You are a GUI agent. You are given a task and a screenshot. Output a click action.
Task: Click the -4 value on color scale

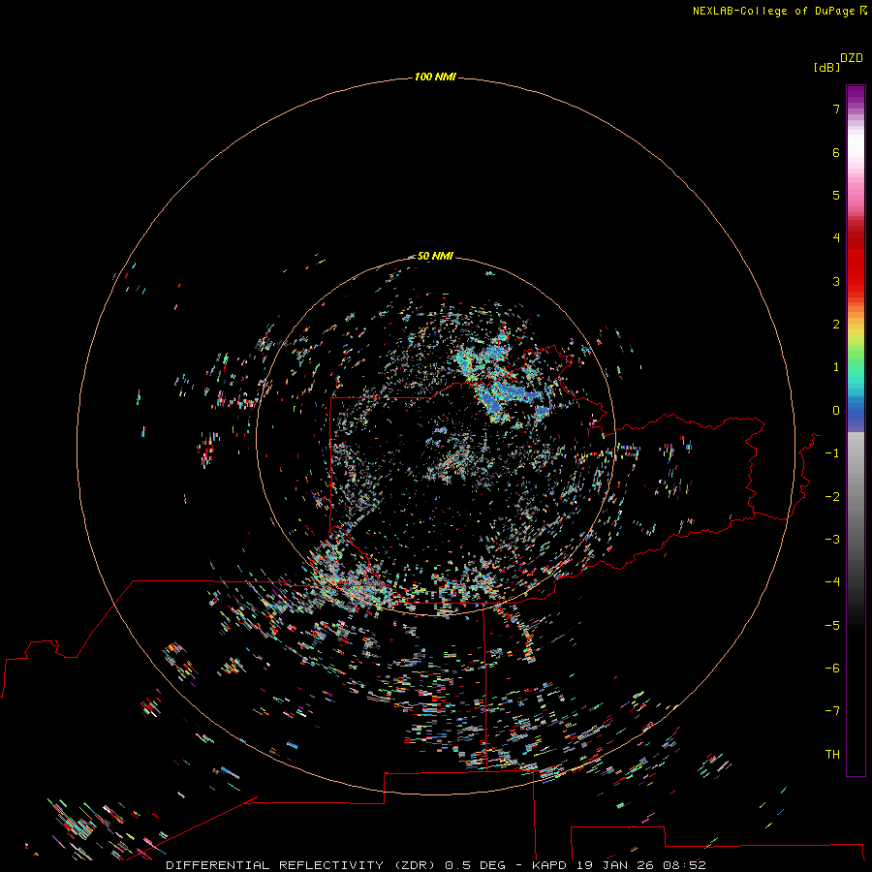[832, 581]
